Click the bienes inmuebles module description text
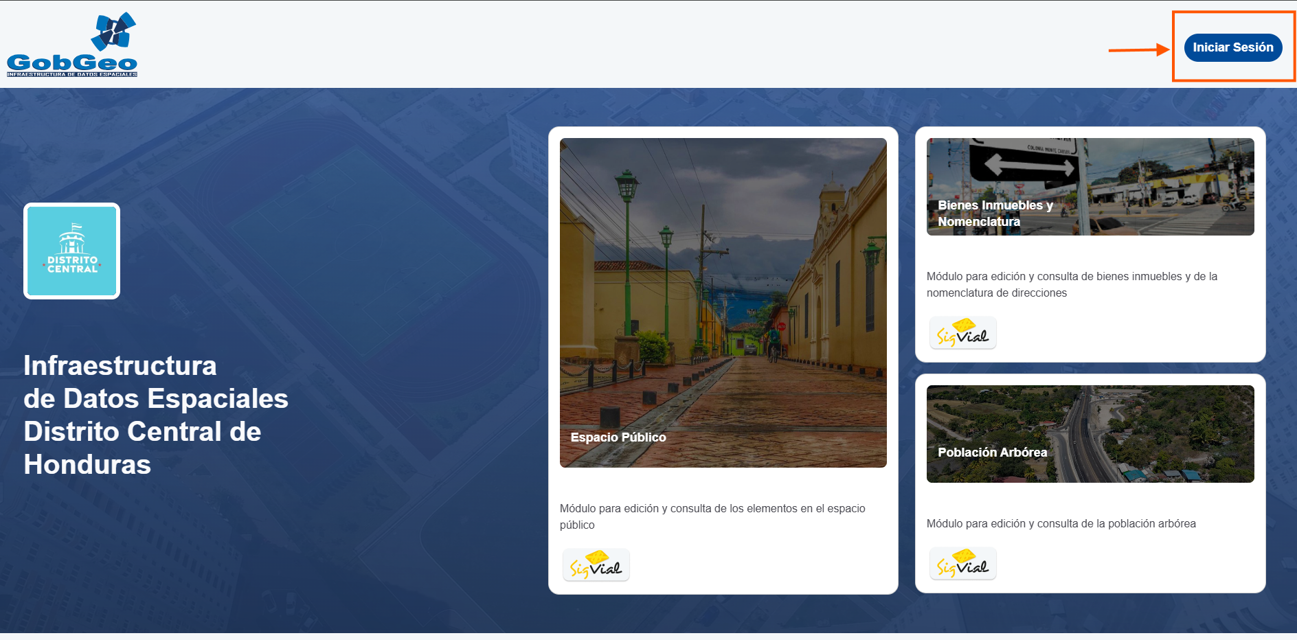The width and height of the screenshot is (1297, 640). point(1071,284)
